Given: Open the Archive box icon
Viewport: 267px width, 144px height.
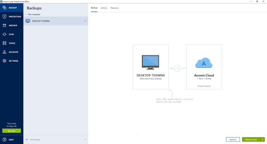Looking at the screenshot, I should [4, 26].
